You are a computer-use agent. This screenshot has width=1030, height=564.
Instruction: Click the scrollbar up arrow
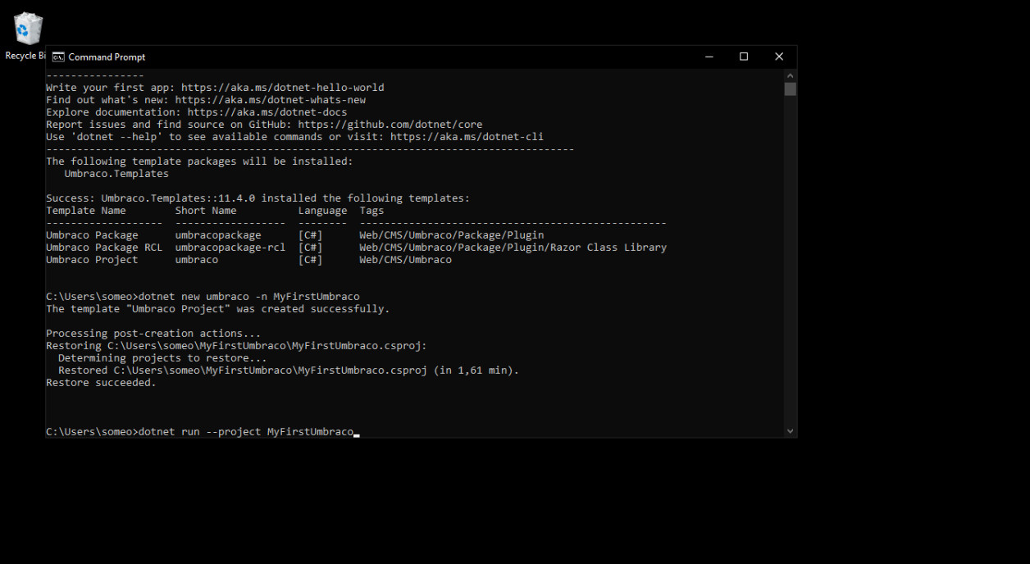click(790, 75)
